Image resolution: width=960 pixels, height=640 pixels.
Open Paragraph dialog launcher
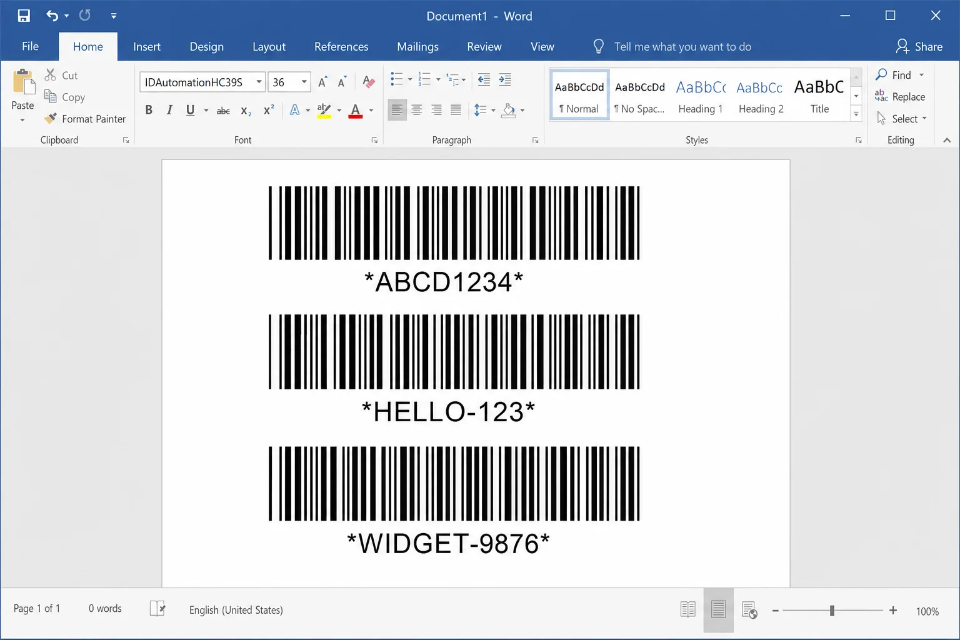coord(536,141)
